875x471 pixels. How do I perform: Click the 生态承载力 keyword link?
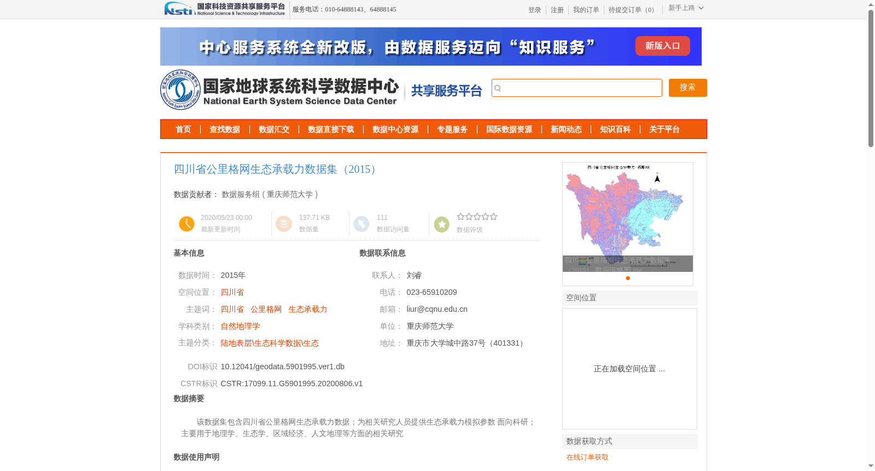[x=308, y=309]
